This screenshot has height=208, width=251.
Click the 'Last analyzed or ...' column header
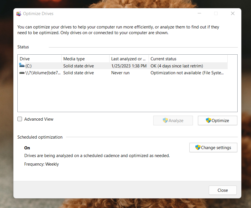coord(129,59)
